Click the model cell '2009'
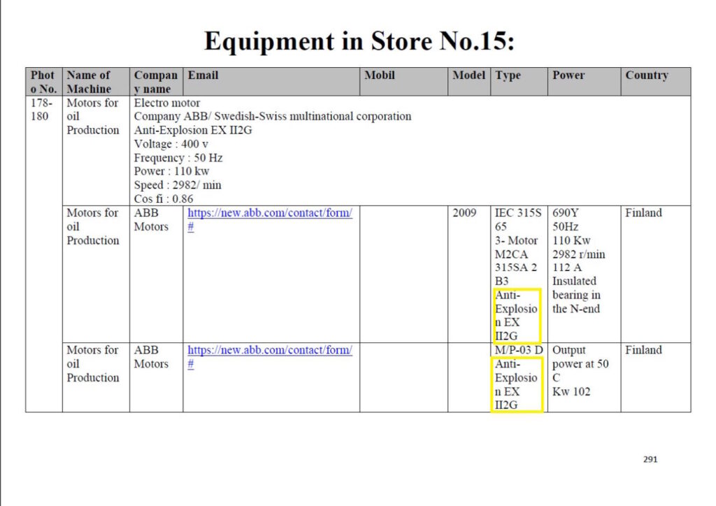This screenshot has height=506, width=716. click(x=464, y=212)
